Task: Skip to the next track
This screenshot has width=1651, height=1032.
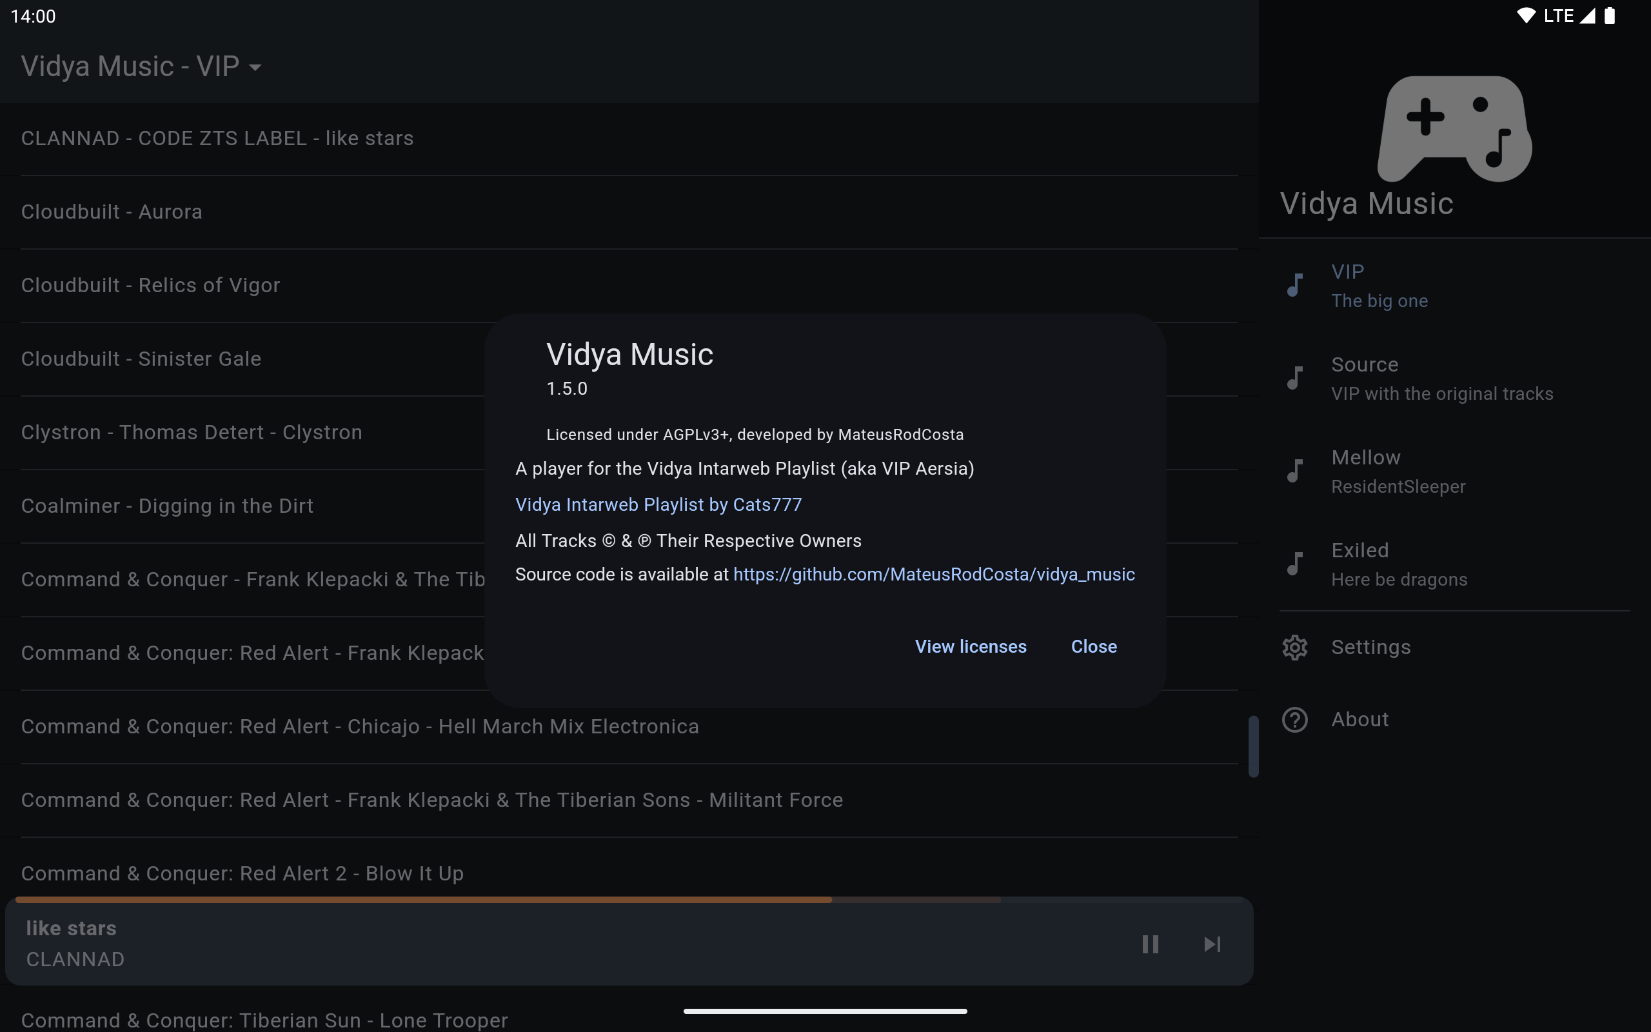Action: coord(1212,944)
